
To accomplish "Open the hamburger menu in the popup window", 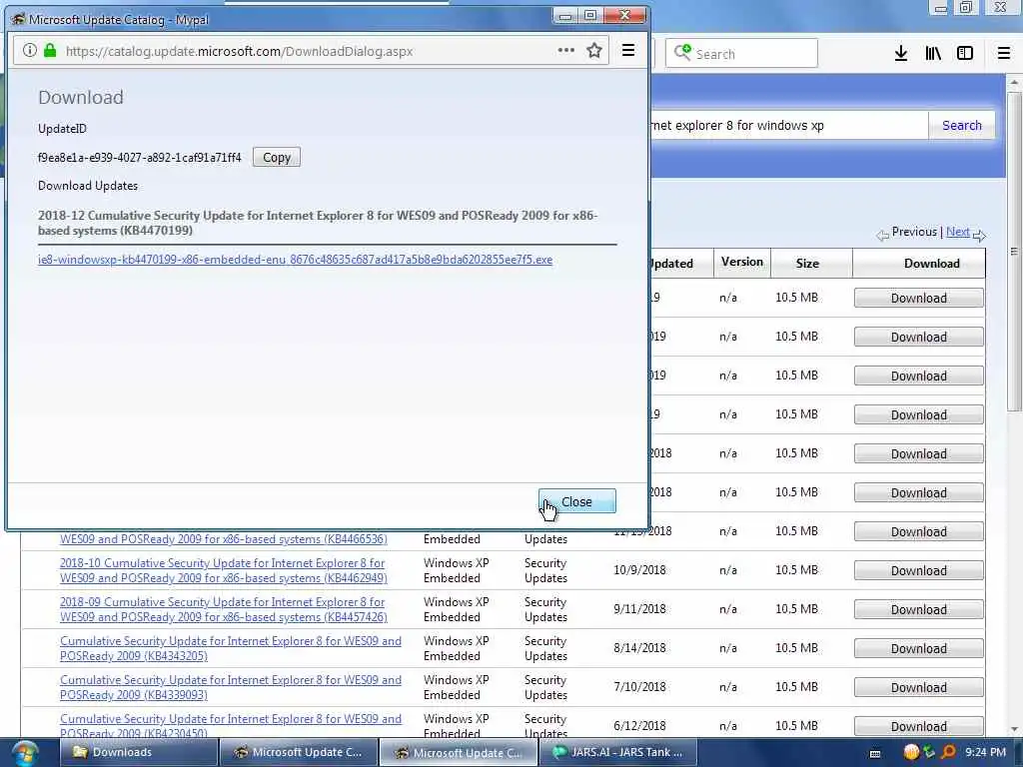I will [628, 50].
